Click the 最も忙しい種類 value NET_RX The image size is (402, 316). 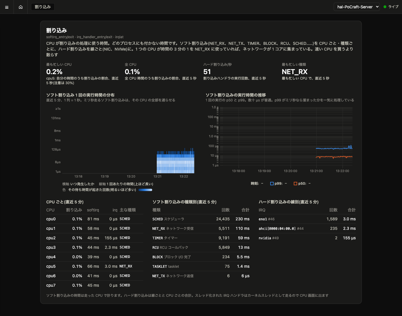click(x=295, y=72)
